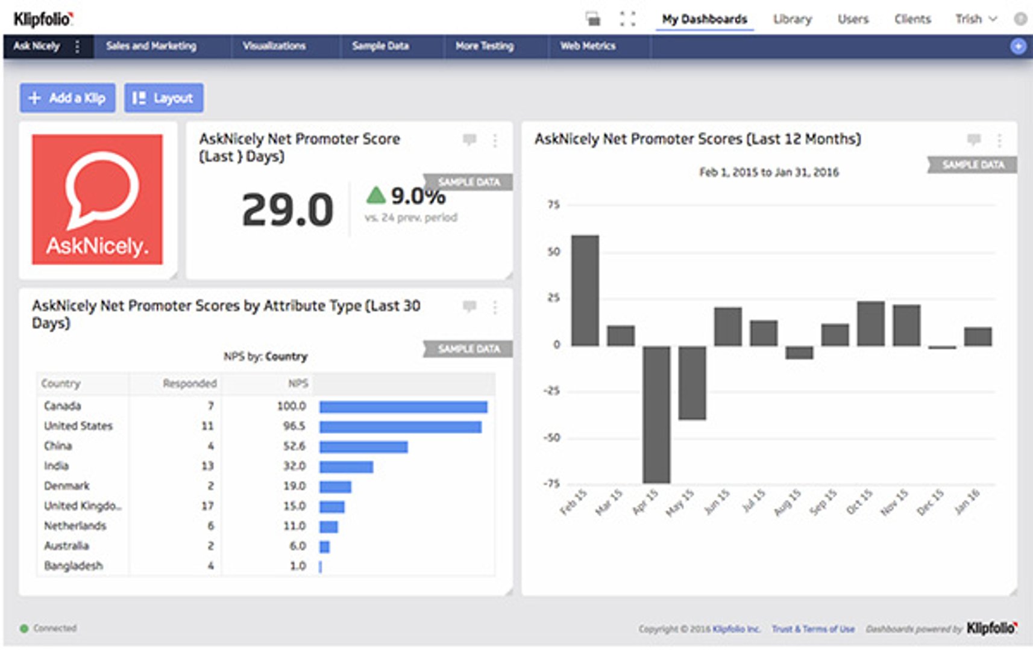Click the AskNicely logo image
This screenshot has height=650, width=1033.
pos(97,199)
